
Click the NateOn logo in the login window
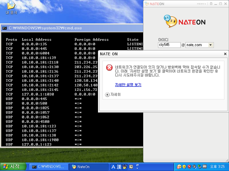tap(185, 22)
